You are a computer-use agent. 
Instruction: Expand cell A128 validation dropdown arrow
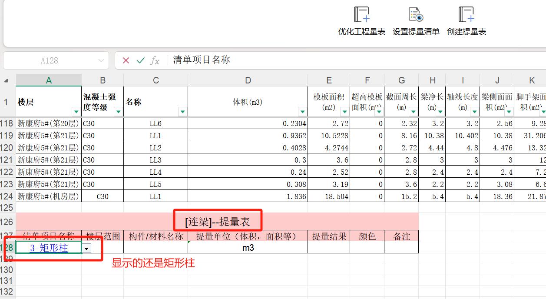coord(87,248)
